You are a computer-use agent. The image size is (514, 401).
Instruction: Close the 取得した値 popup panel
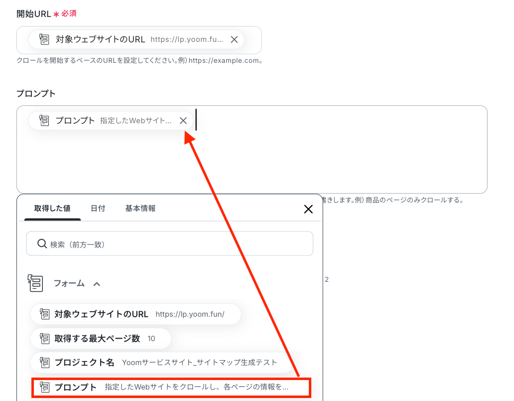pos(308,209)
